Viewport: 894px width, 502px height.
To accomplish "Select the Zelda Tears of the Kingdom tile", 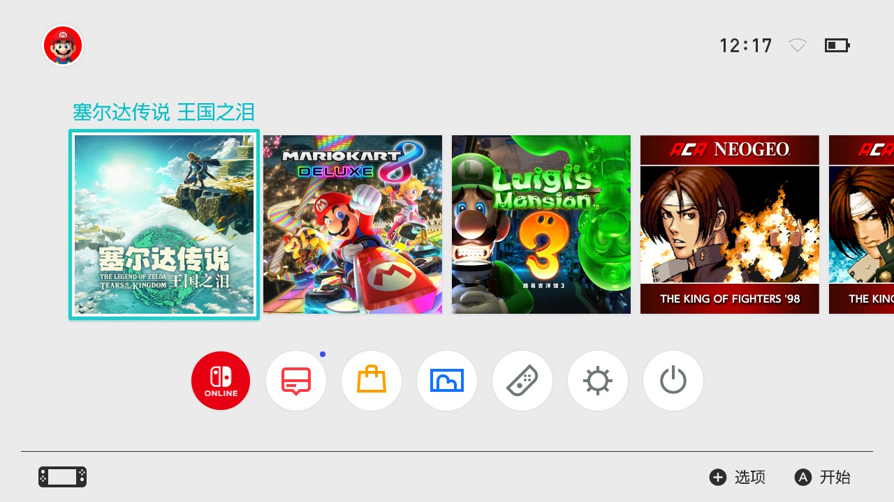I will (x=164, y=225).
